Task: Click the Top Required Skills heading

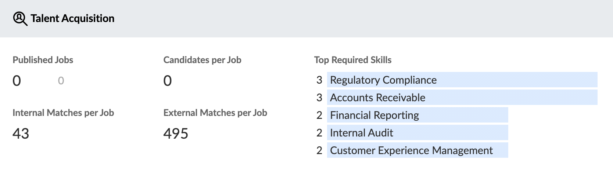Action: 353,60
